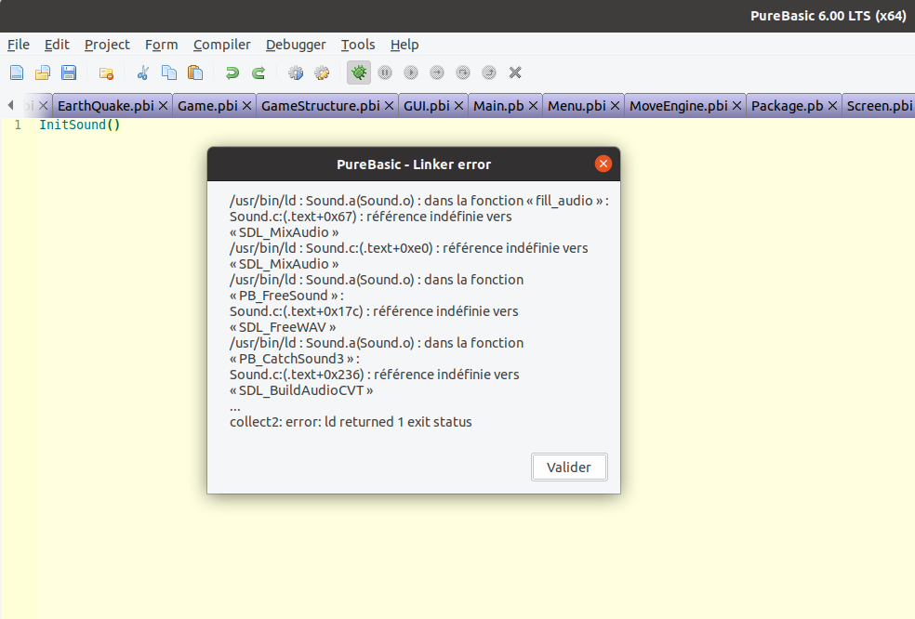
Task: Click the SDL_BuildAudioCVT reference text
Action: (301, 390)
